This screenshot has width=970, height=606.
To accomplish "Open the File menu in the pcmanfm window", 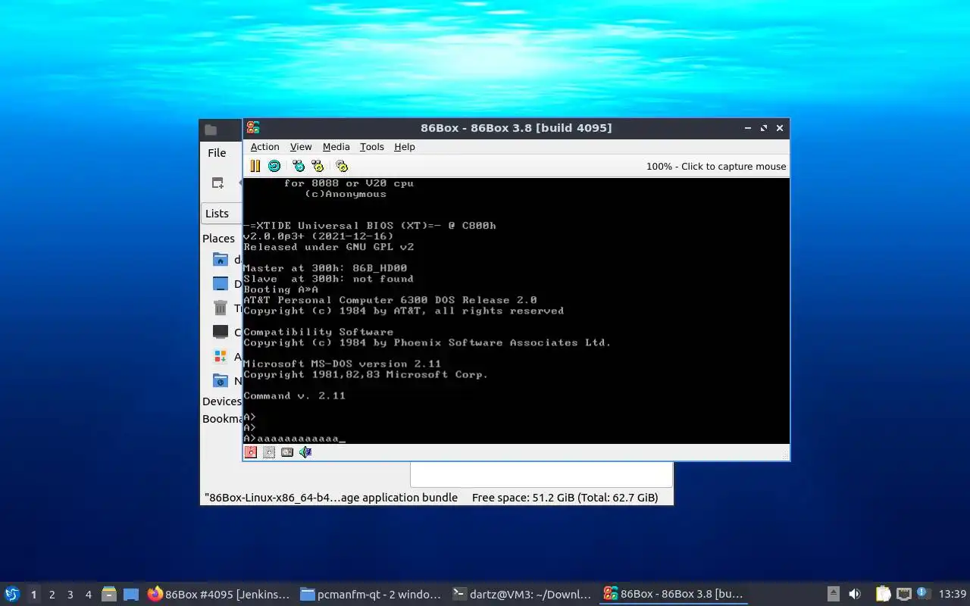I will click(217, 153).
